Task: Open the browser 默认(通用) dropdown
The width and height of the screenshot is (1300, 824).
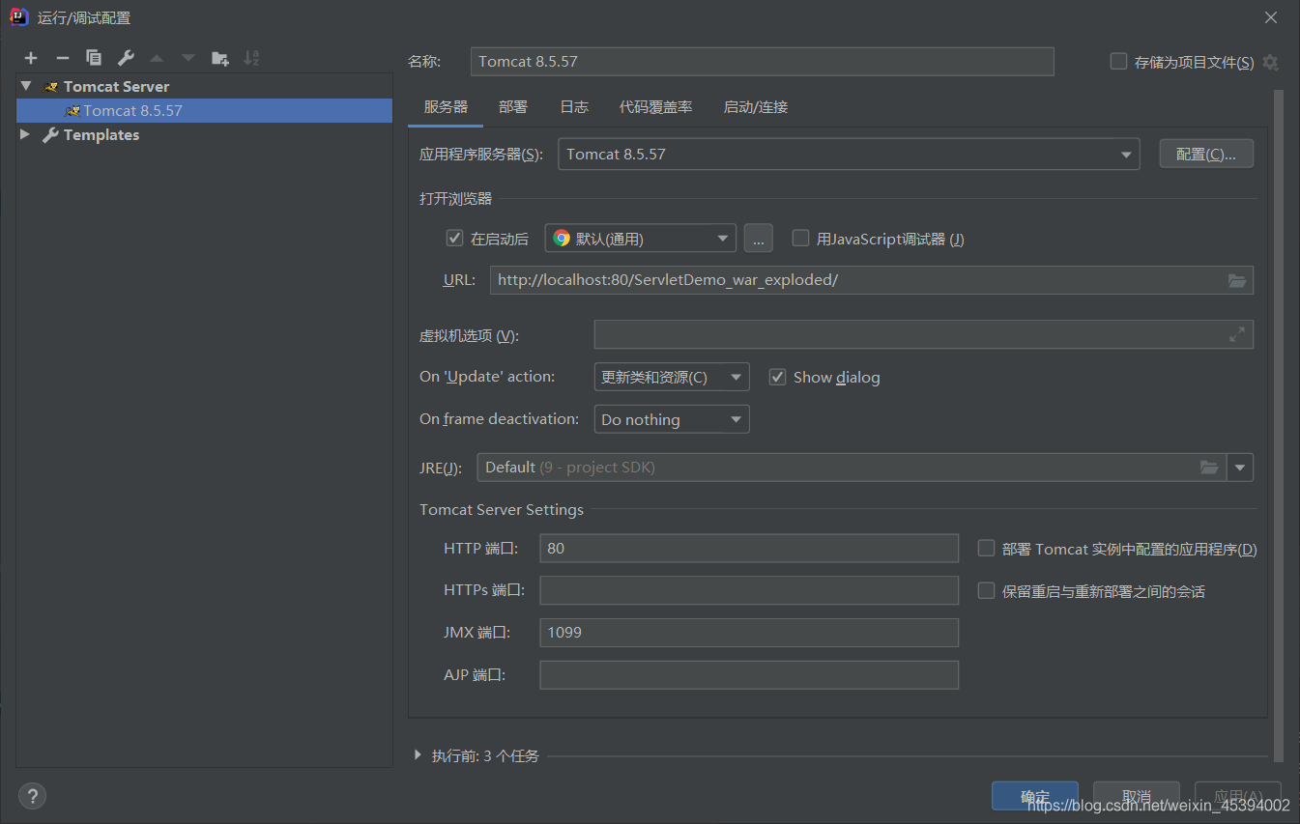Action: (x=641, y=239)
